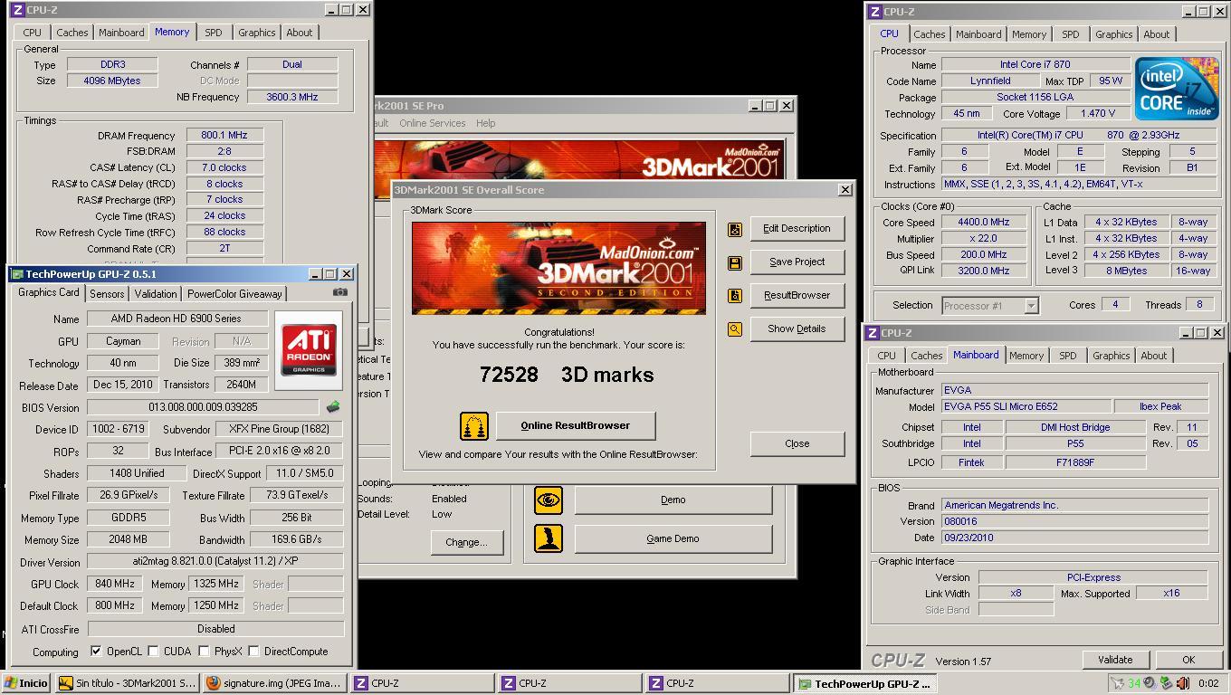Click the 72528 3D marks score text
This screenshot has width=1231, height=695.
(x=567, y=375)
